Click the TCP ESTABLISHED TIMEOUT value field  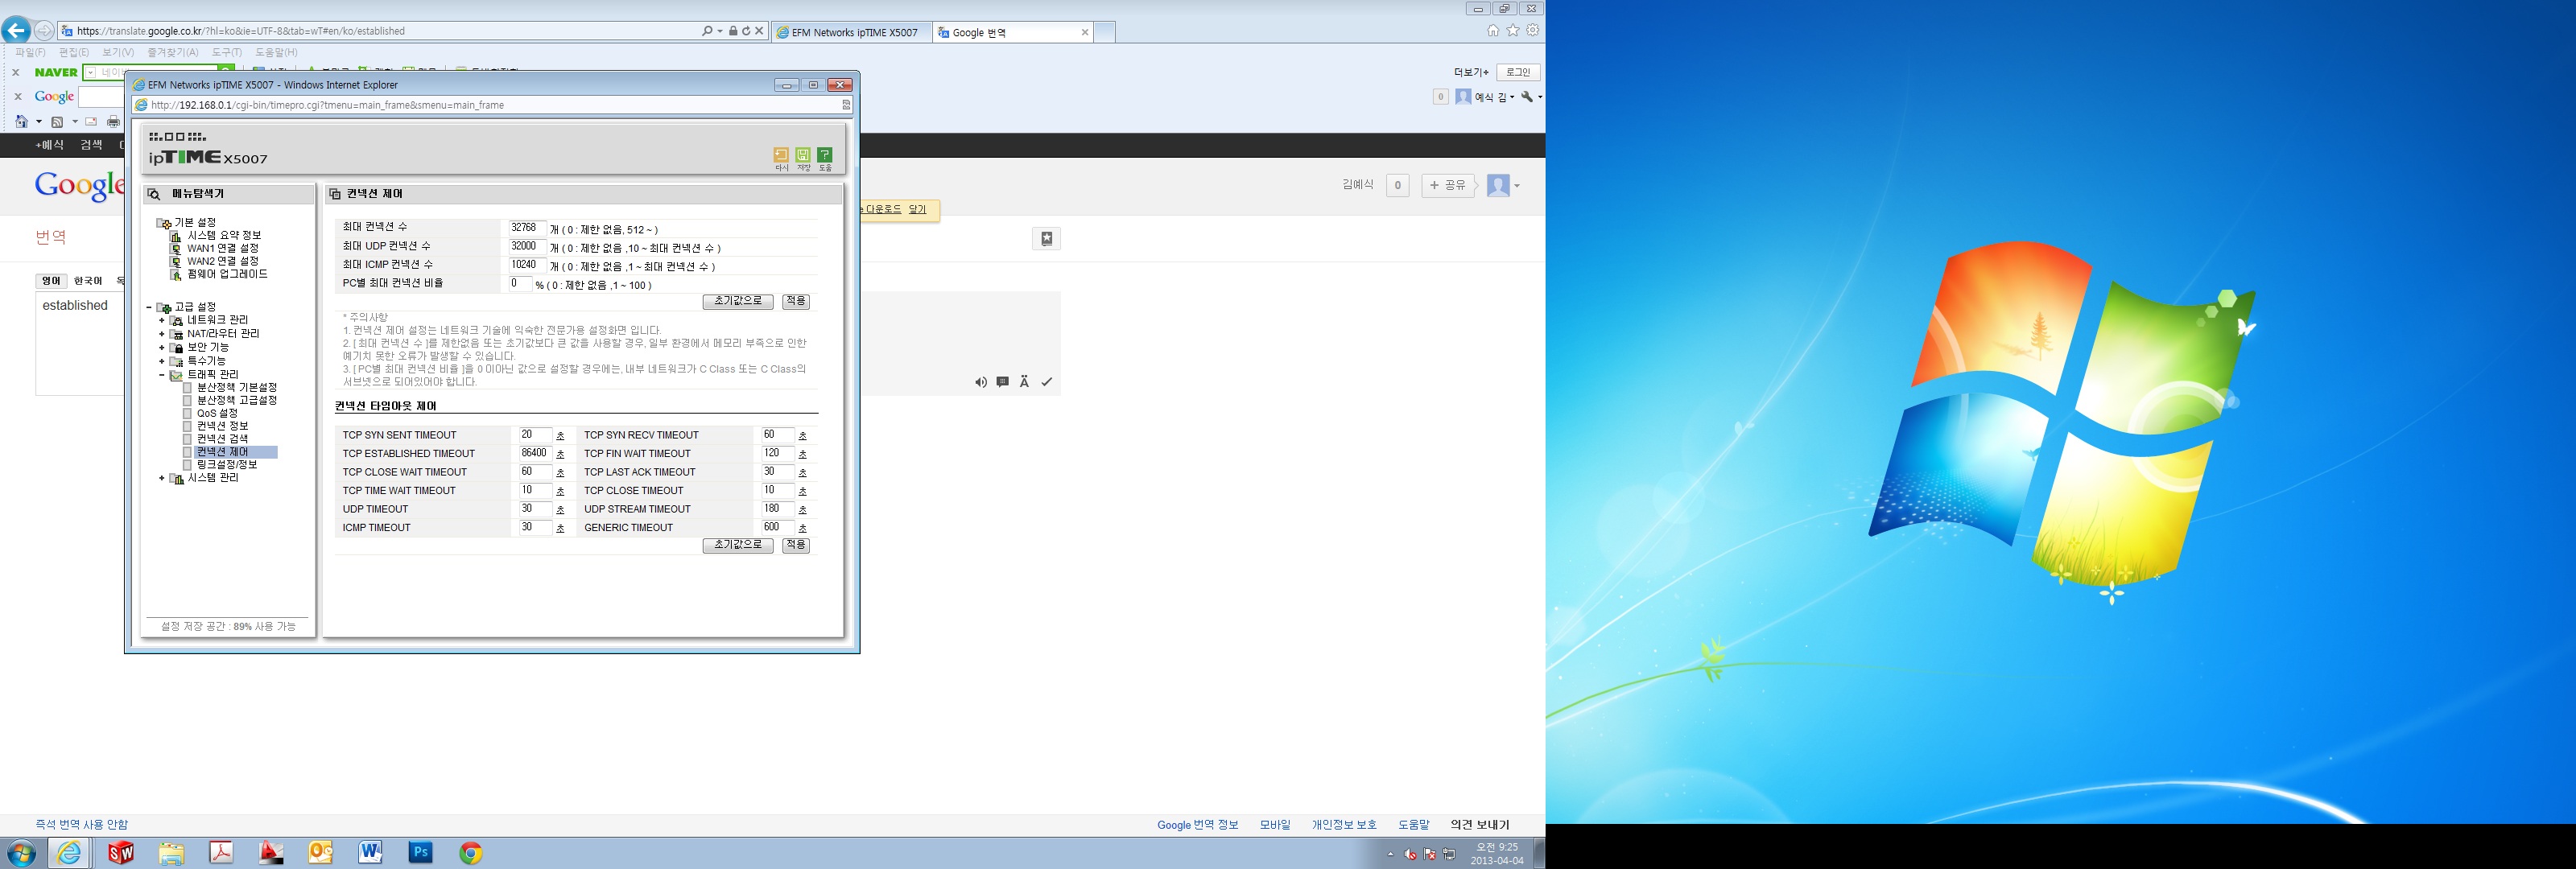pyautogui.click(x=535, y=453)
